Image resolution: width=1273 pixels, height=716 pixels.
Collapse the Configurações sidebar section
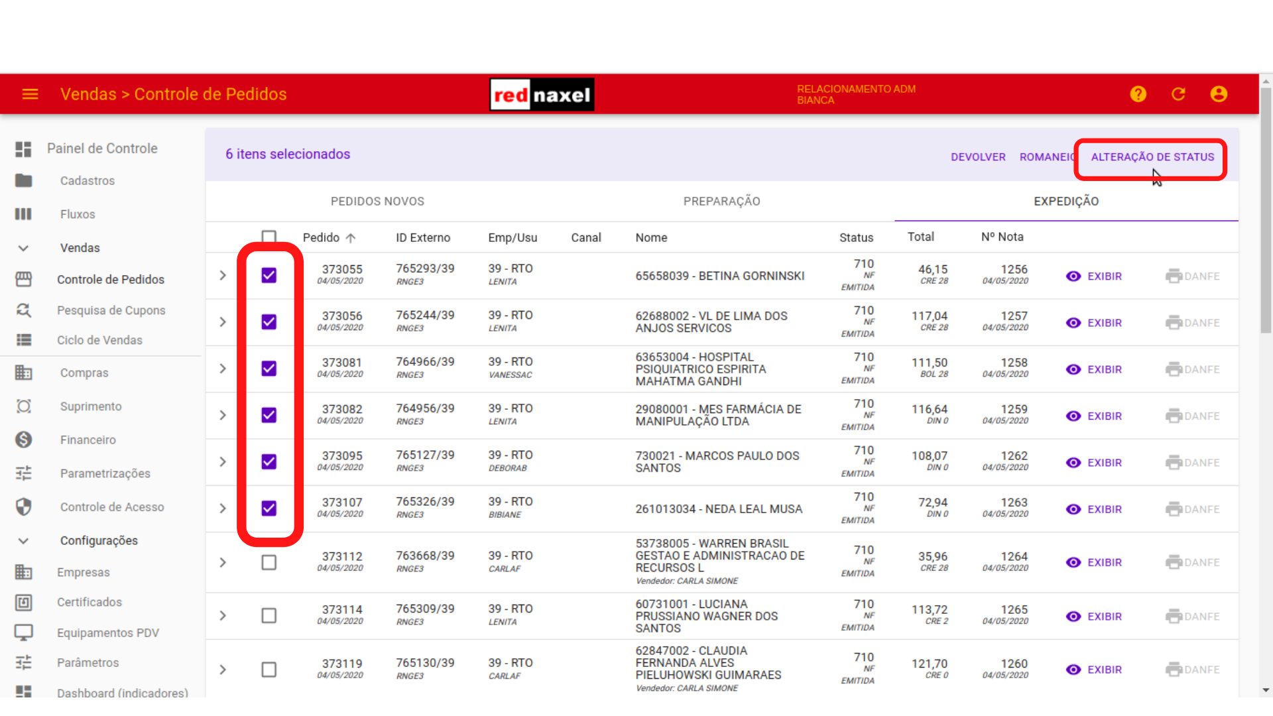23,541
